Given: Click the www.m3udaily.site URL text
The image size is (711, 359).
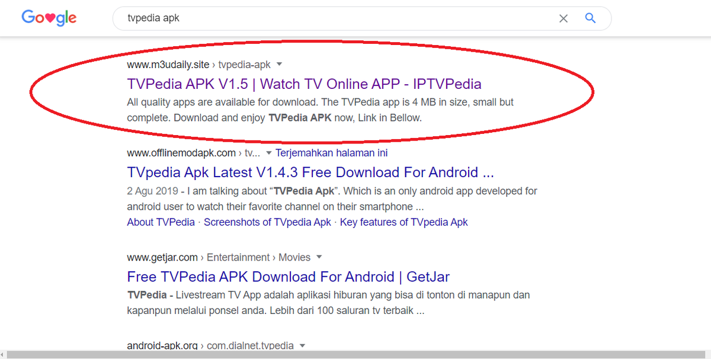Looking at the screenshot, I should point(168,64).
